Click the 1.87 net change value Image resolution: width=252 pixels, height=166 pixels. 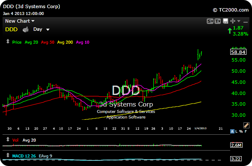click(238, 28)
